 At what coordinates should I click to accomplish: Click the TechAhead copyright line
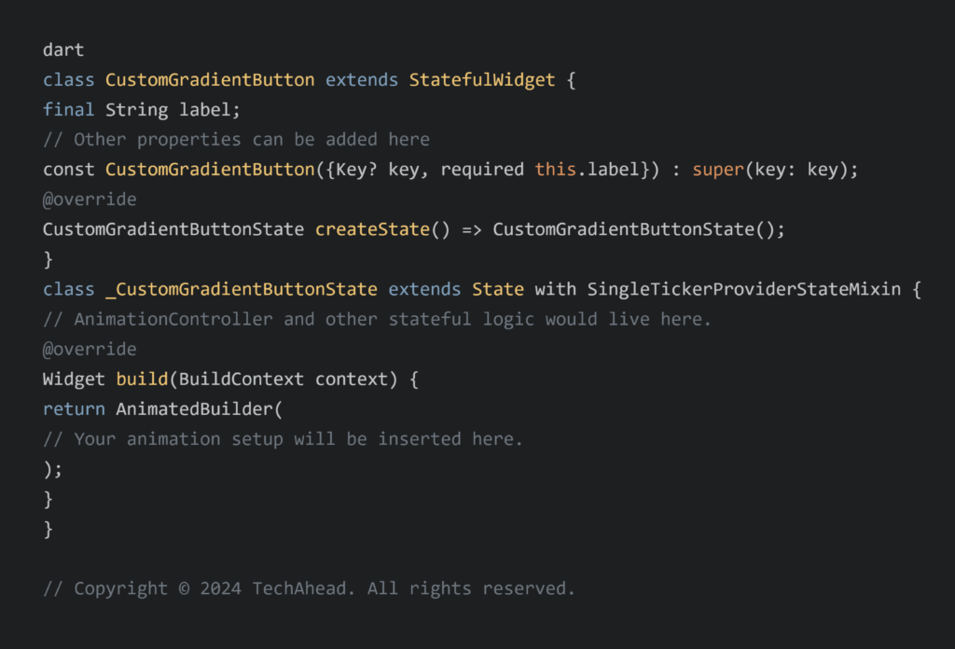pos(309,588)
